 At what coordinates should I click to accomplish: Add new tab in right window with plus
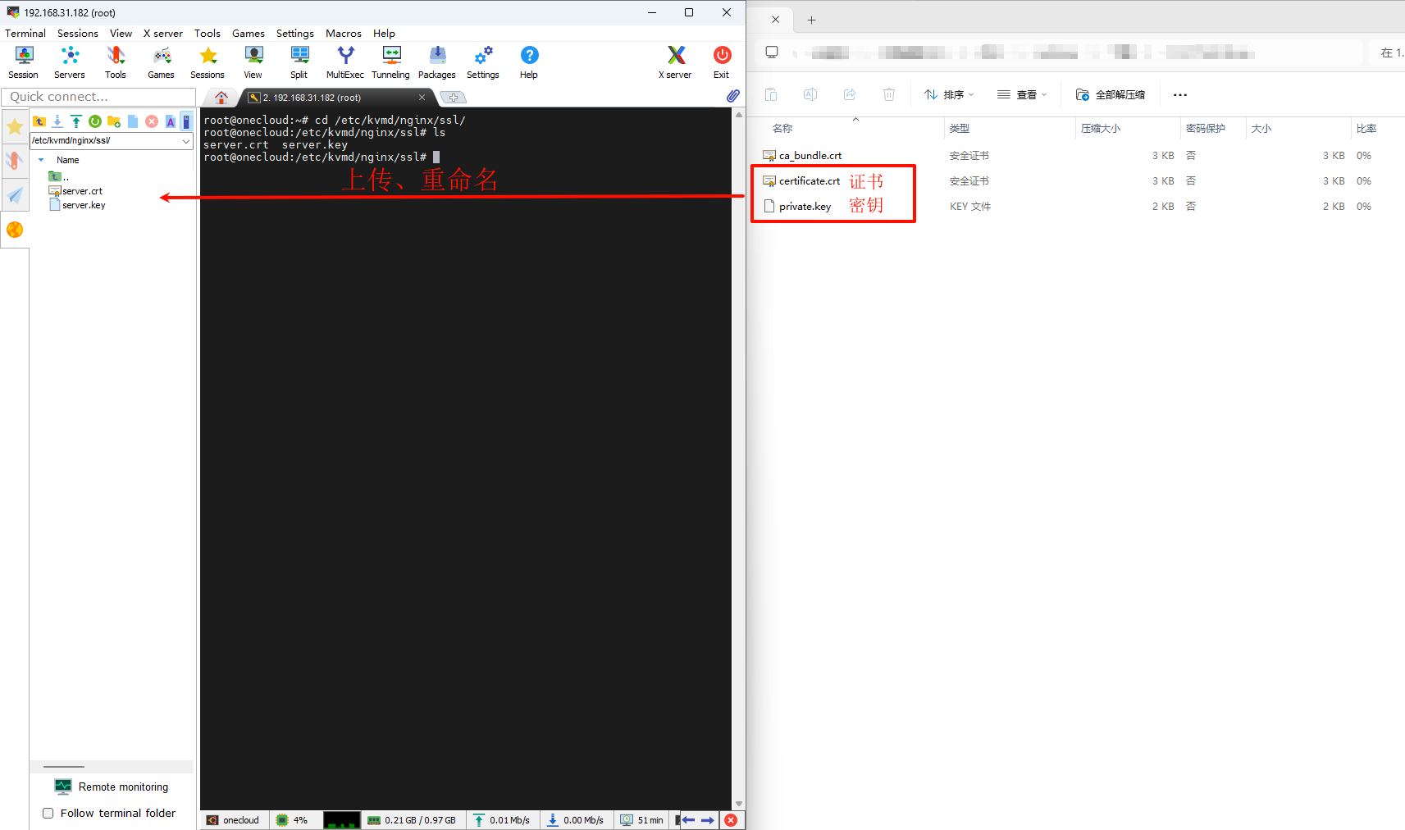(812, 20)
